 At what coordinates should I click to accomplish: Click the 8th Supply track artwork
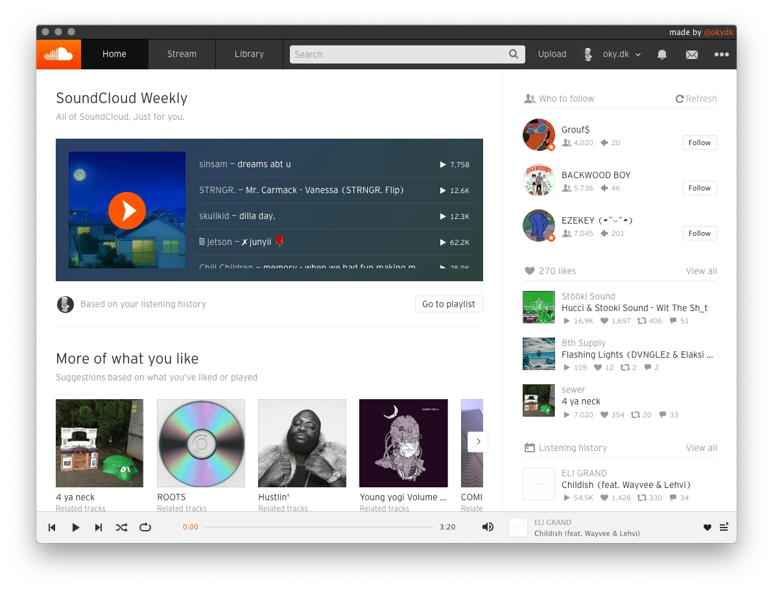[x=539, y=354]
